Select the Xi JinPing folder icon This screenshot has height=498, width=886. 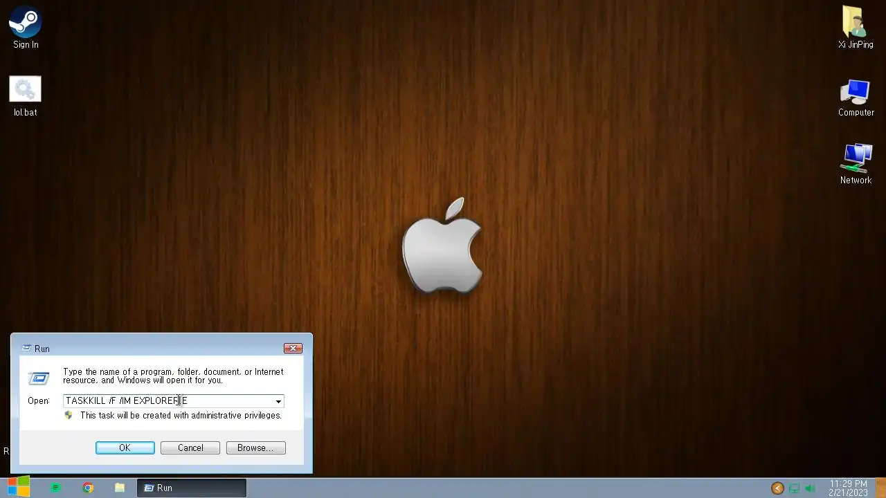(856, 28)
